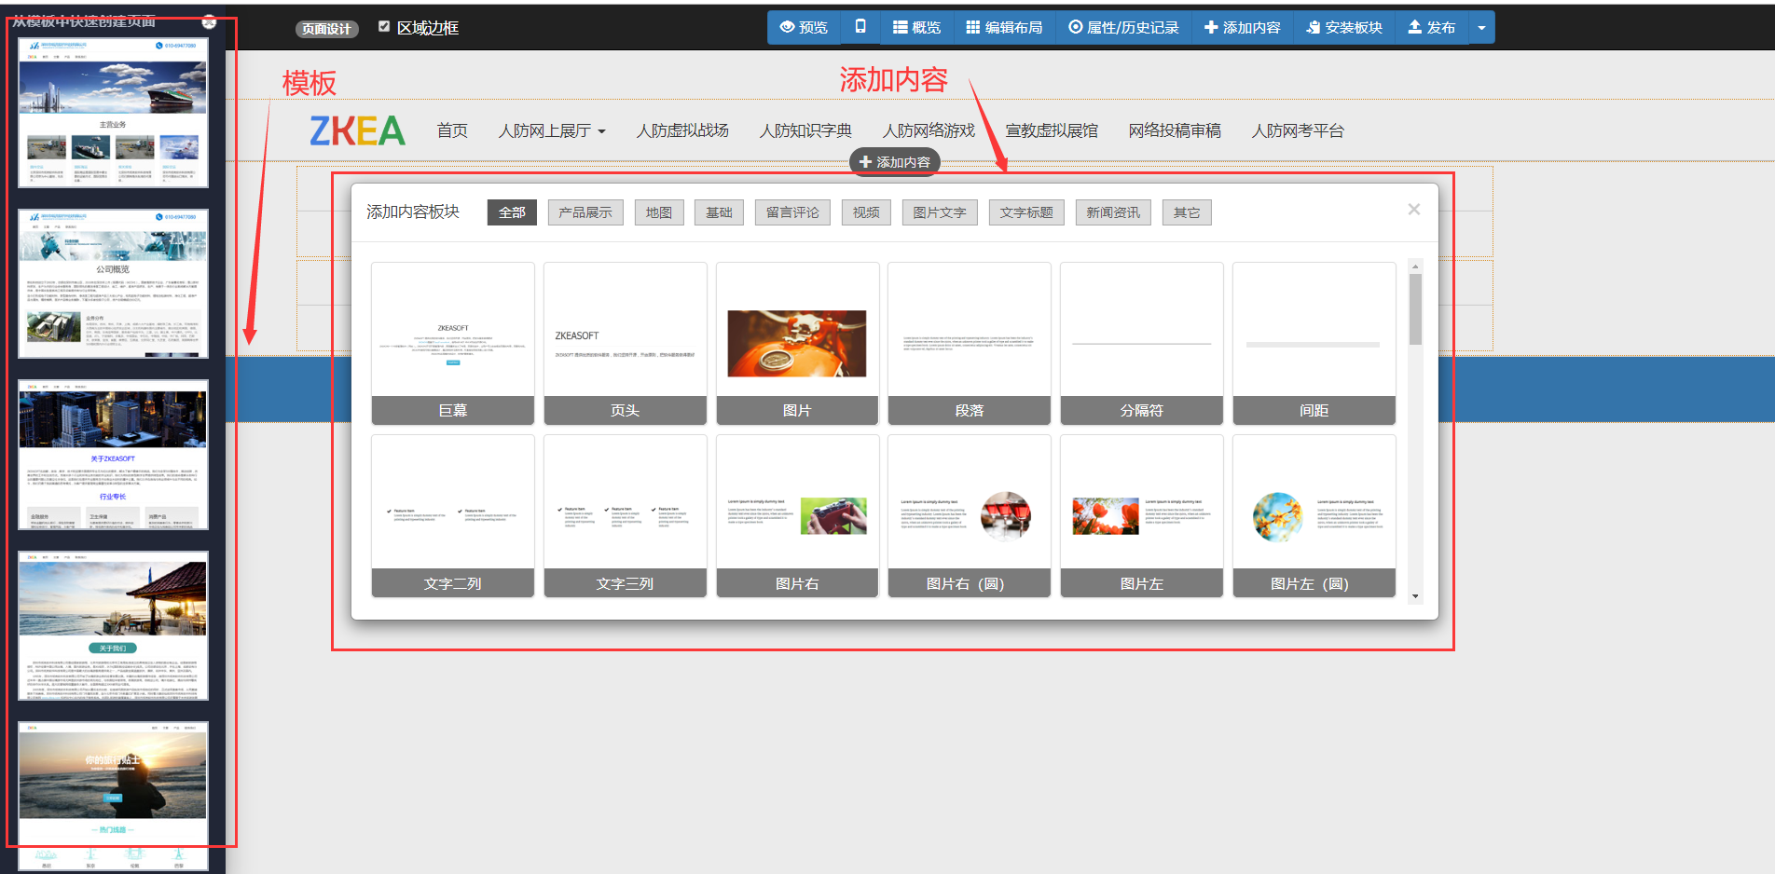Filter widgets by 基础

(719, 212)
